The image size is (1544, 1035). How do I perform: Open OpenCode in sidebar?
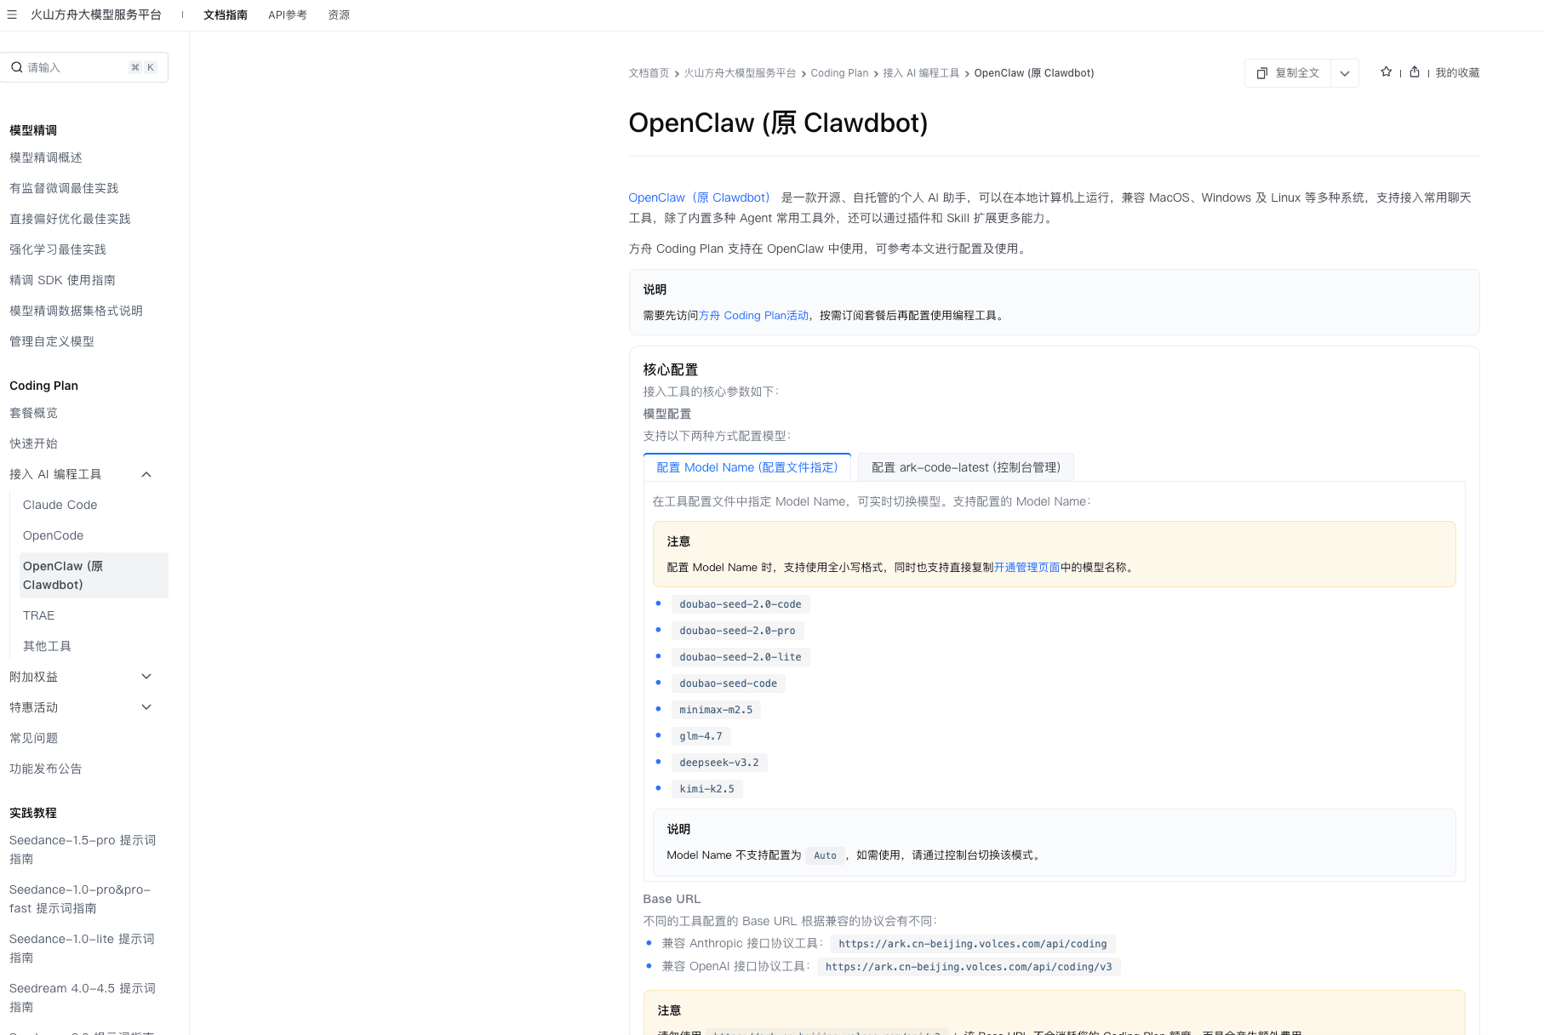tap(54, 535)
